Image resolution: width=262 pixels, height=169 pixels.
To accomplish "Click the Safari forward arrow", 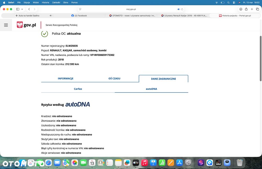I will tap(34, 9).
